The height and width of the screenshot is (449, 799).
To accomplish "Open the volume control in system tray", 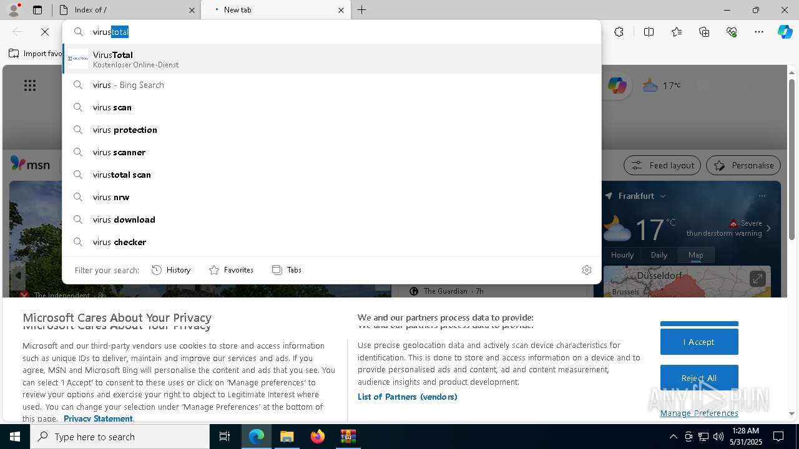I will (718, 437).
